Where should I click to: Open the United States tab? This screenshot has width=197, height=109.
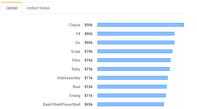pyautogui.click(x=38, y=8)
